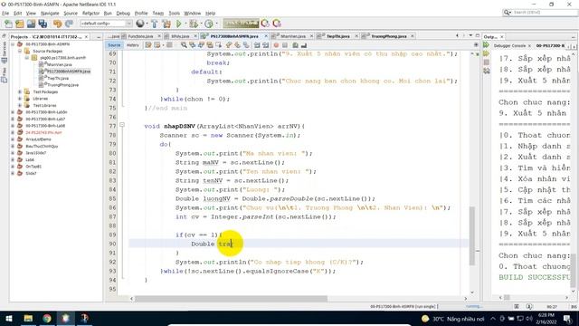Switch to the TiepThi.java tab

(337, 36)
